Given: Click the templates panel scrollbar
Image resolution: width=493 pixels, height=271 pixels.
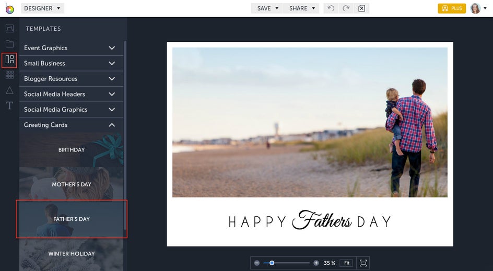Looking at the screenshot, I should (125, 135).
